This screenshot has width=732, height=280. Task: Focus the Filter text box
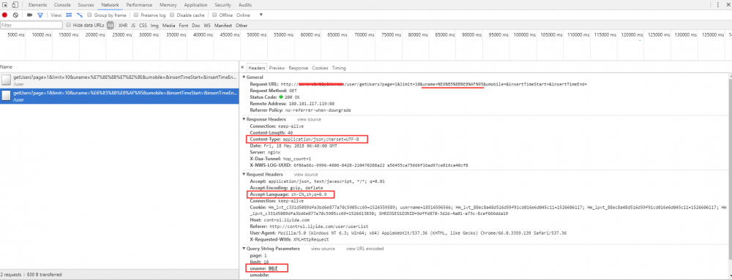(x=31, y=25)
